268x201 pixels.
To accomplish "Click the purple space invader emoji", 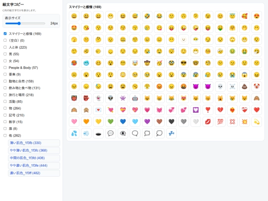I will pos(123,98).
